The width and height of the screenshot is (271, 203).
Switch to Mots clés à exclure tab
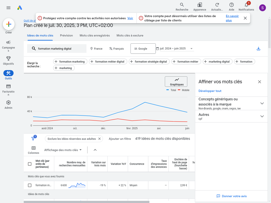click(x=130, y=35)
